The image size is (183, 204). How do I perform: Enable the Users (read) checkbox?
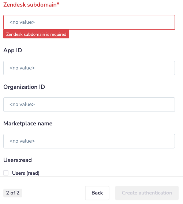point(6,173)
